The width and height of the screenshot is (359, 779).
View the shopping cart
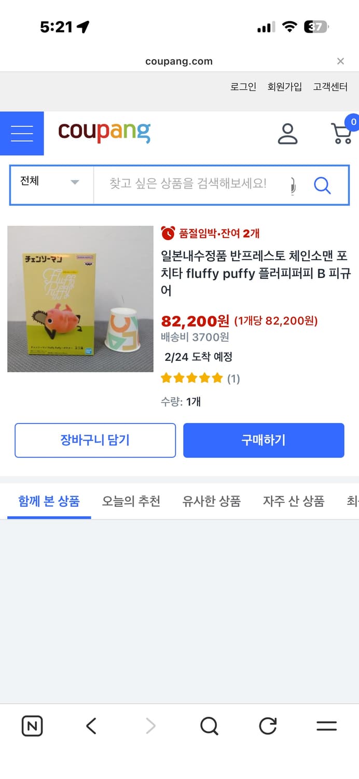point(341,133)
